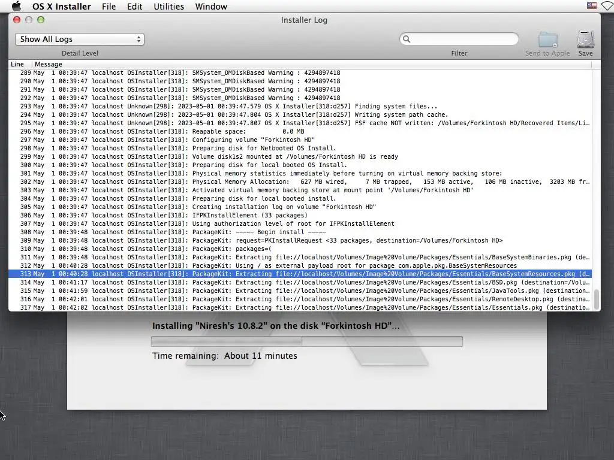Click the Time remaining About 11 minutes text

(225, 356)
